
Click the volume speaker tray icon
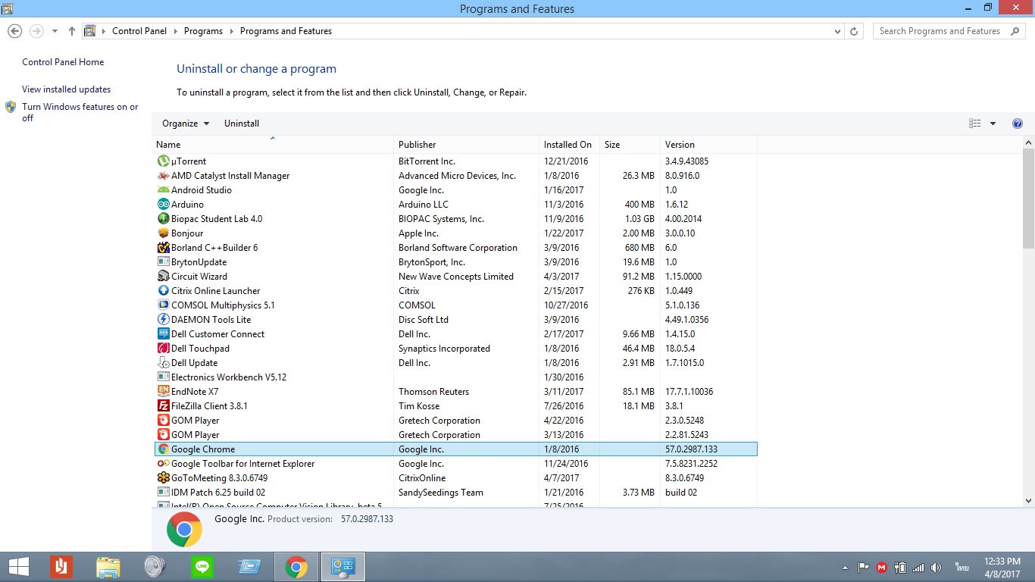(937, 567)
